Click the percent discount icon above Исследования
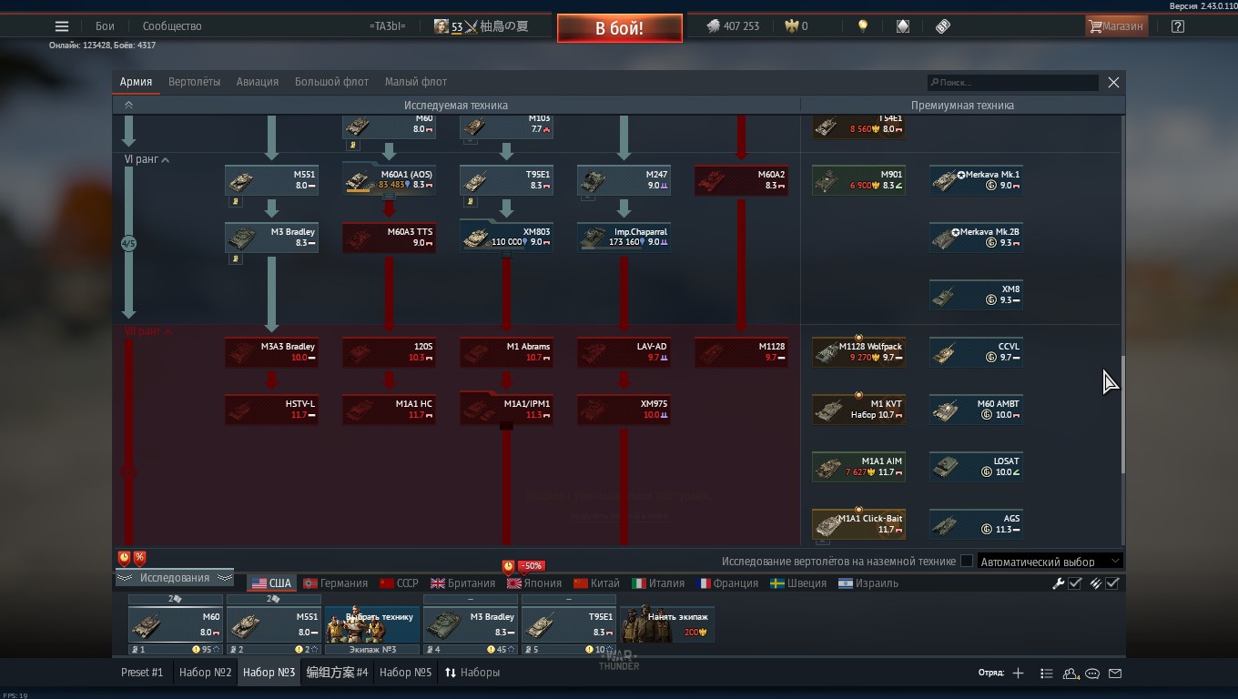1238x699 pixels. [x=139, y=558]
